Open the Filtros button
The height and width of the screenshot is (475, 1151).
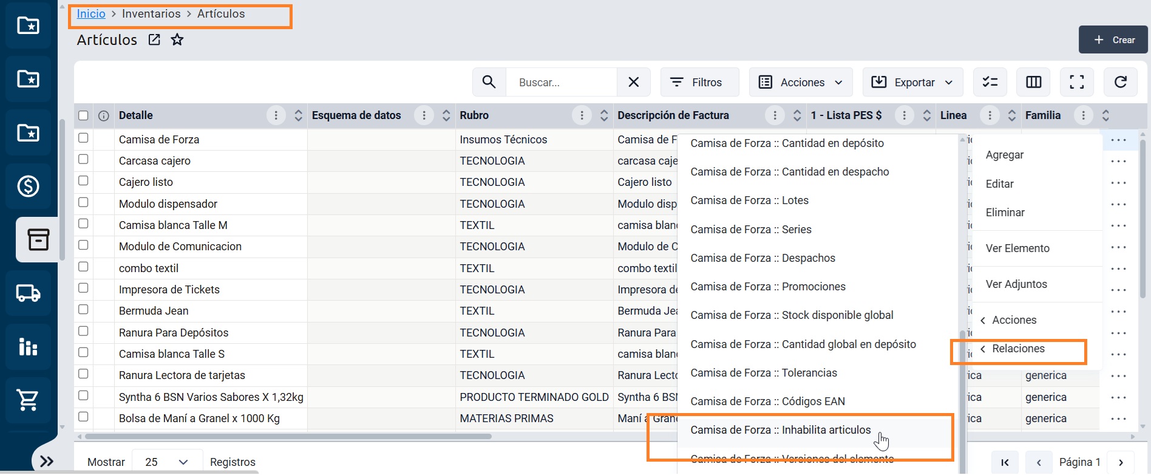pos(699,82)
